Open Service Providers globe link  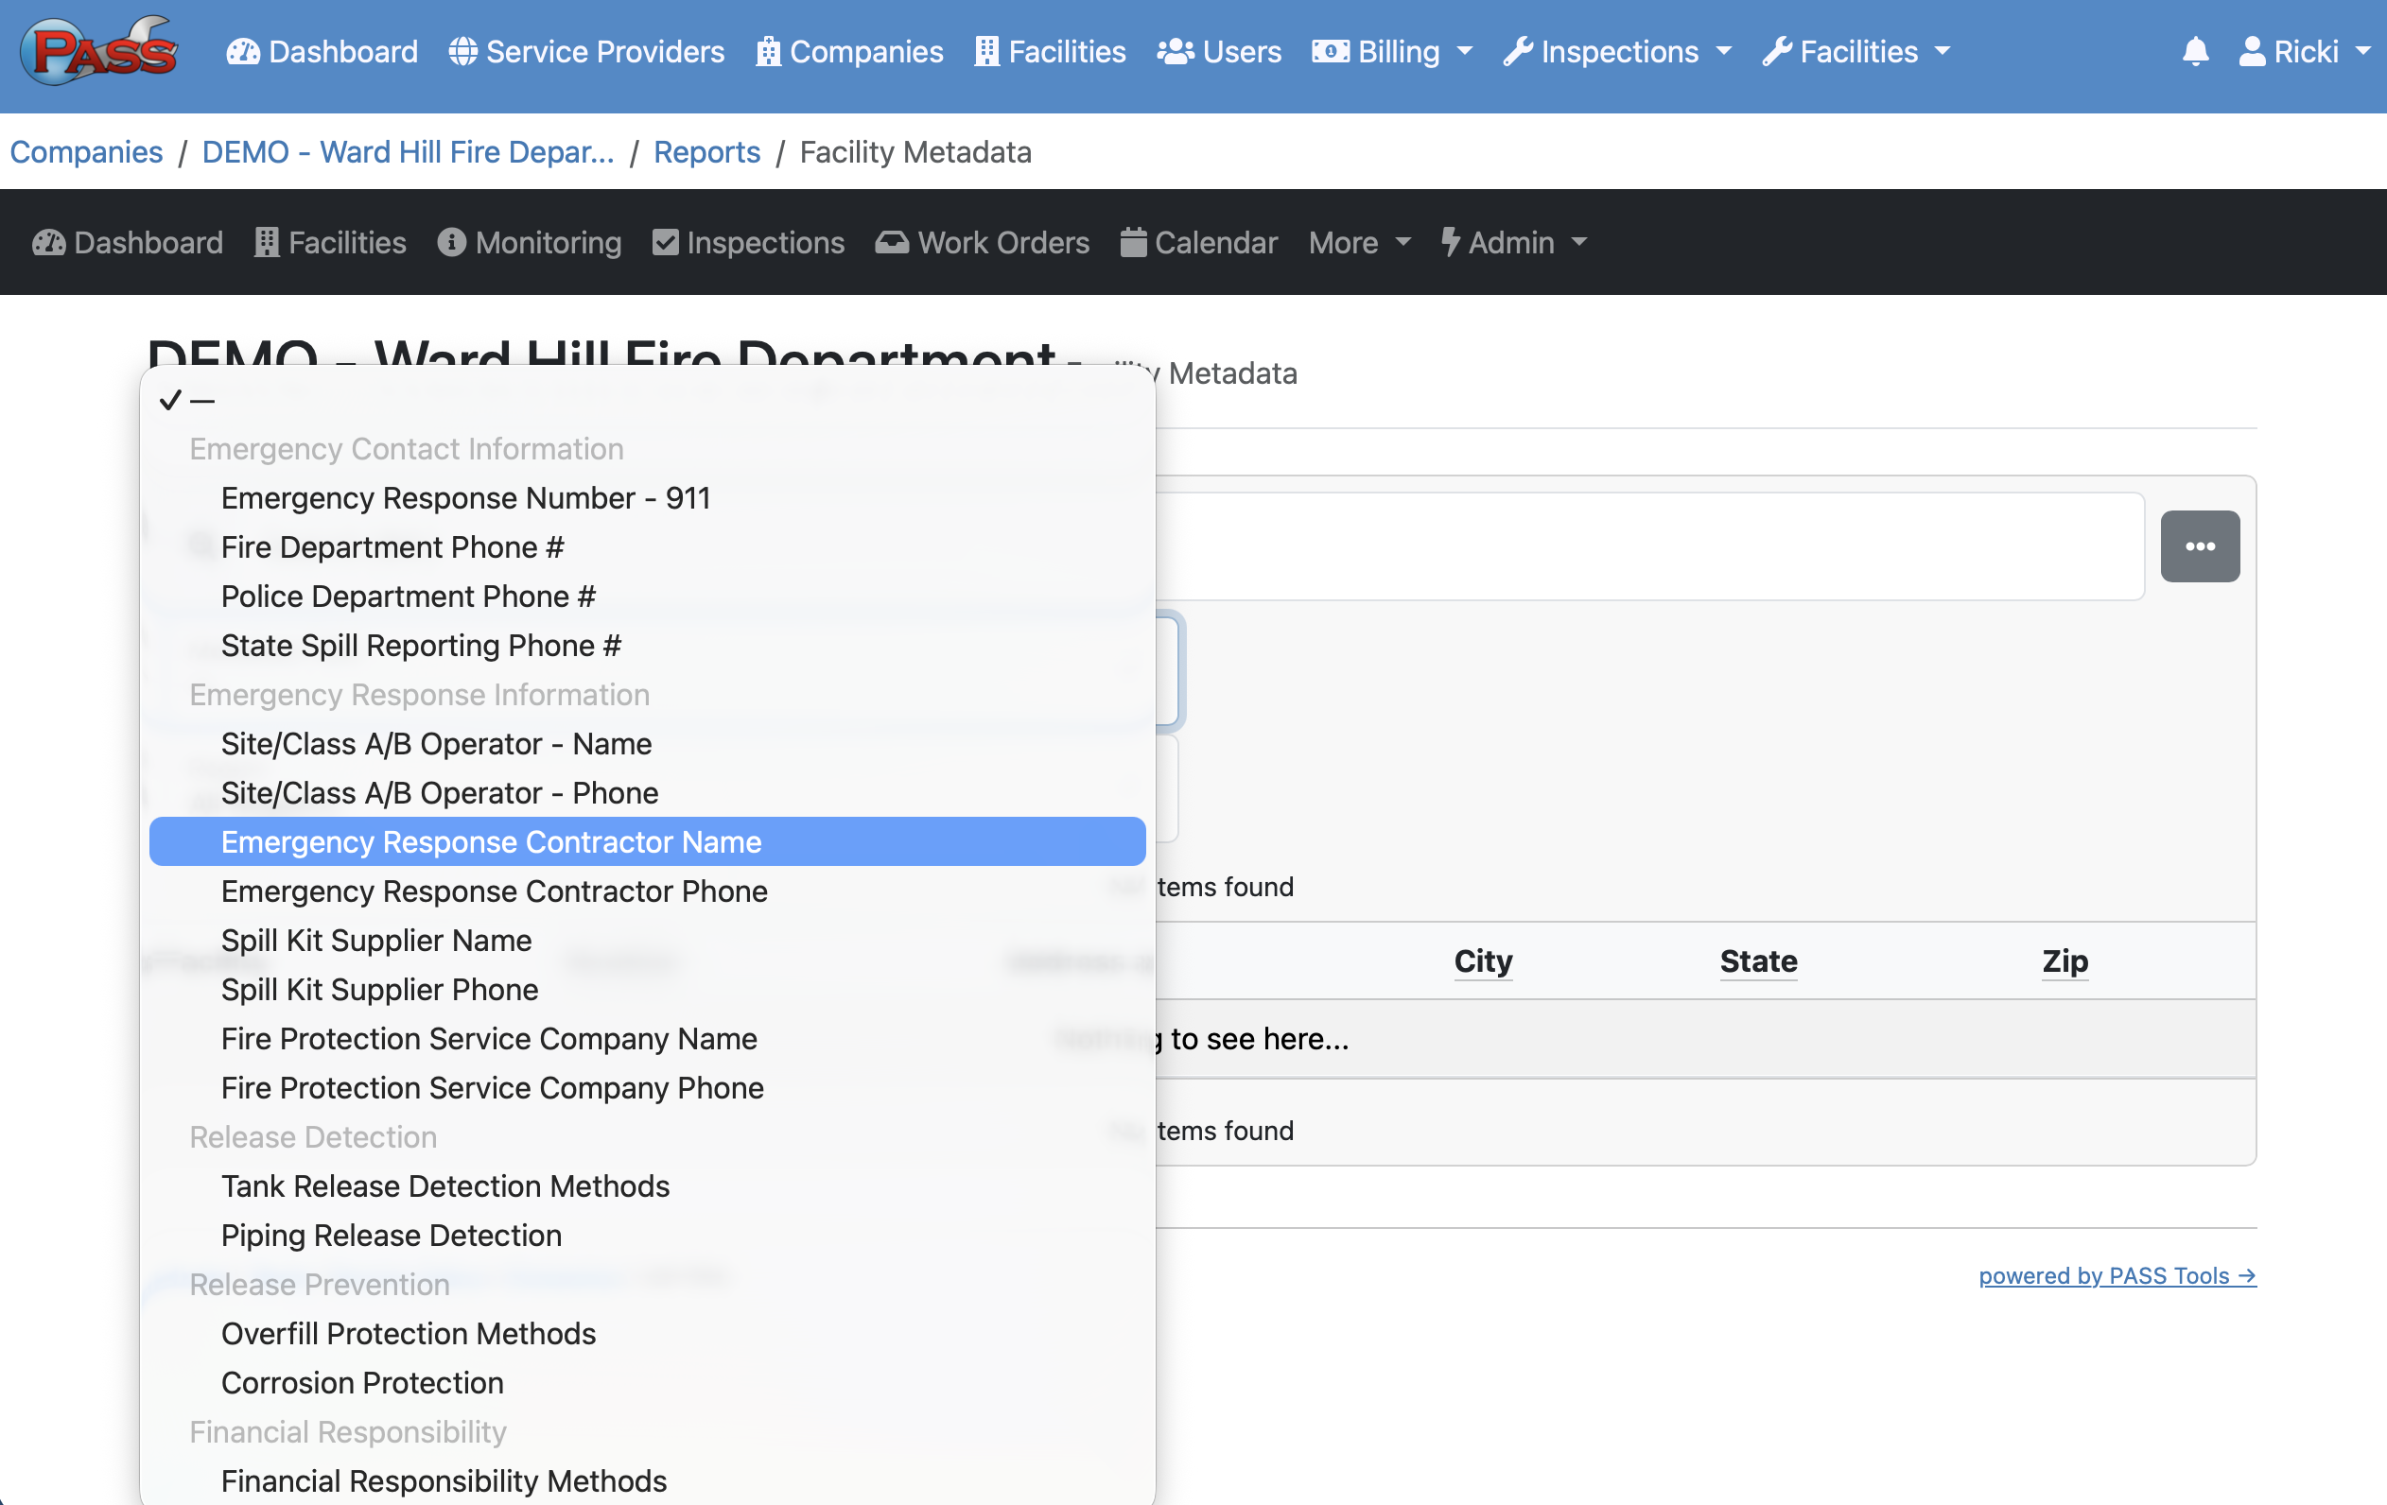click(587, 51)
